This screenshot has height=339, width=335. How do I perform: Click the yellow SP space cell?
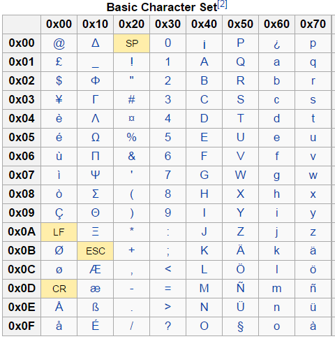(132, 43)
